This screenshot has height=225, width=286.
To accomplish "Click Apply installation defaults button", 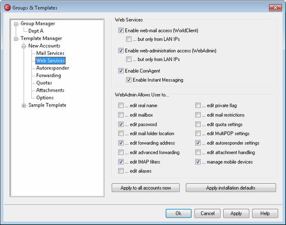I will pyautogui.click(x=231, y=188).
